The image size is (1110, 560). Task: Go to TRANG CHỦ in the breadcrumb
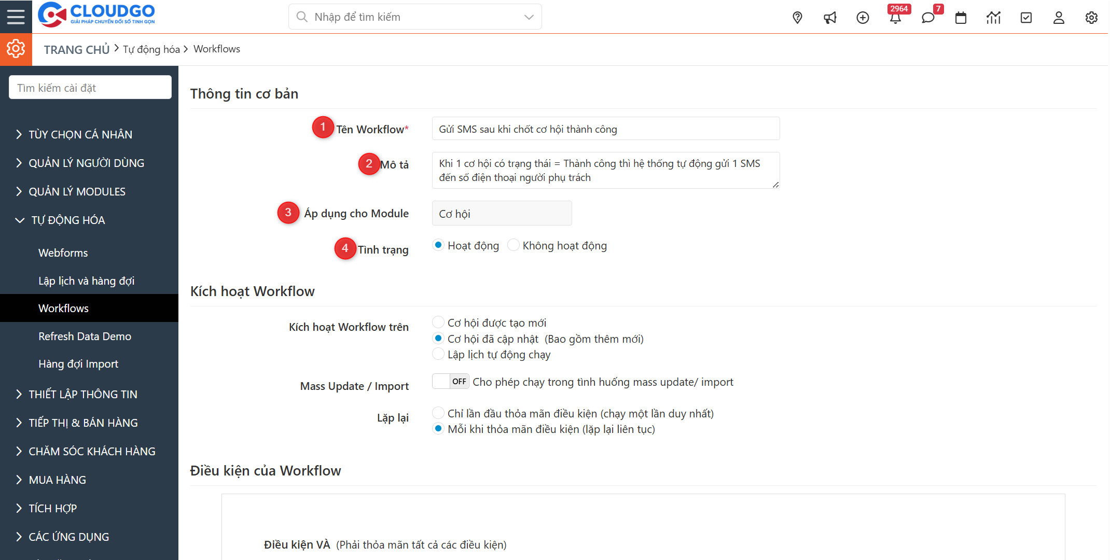pos(76,49)
